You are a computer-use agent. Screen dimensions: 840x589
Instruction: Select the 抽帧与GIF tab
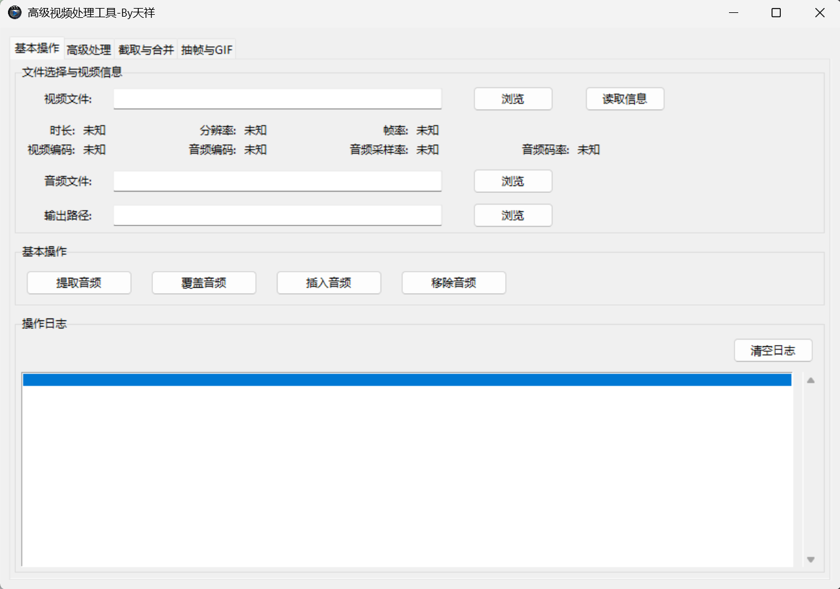pos(206,49)
